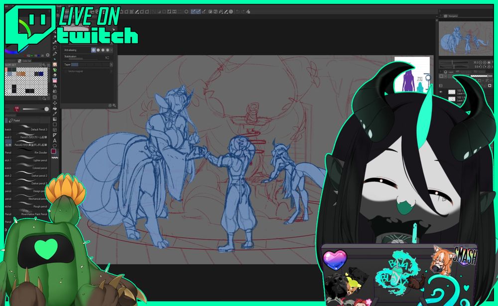Image resolution: width=498 pixels, height=306 pixels.
Task: Select the Figure rectangle tool
Action: pyautogui.click(x=55, y=124)
